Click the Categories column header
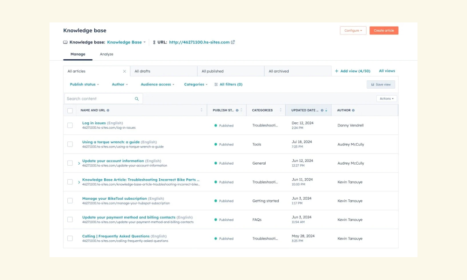The height and width of the screenshot is (280, 467). coord(262,111)
